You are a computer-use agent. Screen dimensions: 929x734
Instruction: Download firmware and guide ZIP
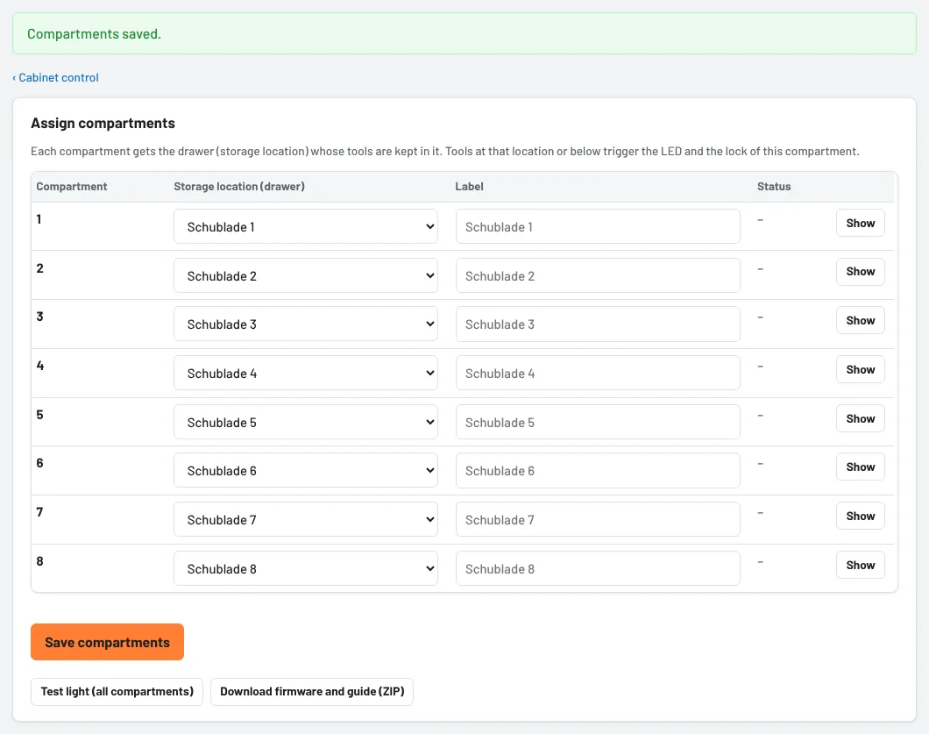312,691
